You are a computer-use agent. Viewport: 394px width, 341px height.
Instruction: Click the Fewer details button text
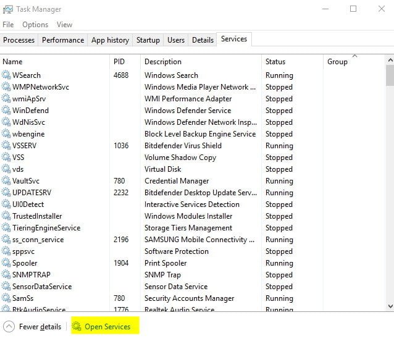(x=40, y=326)
